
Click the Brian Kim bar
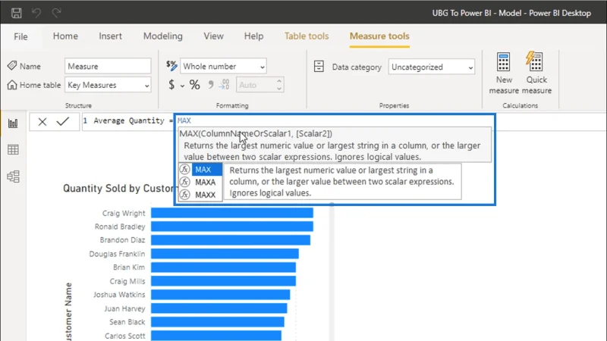click(223, 267)
